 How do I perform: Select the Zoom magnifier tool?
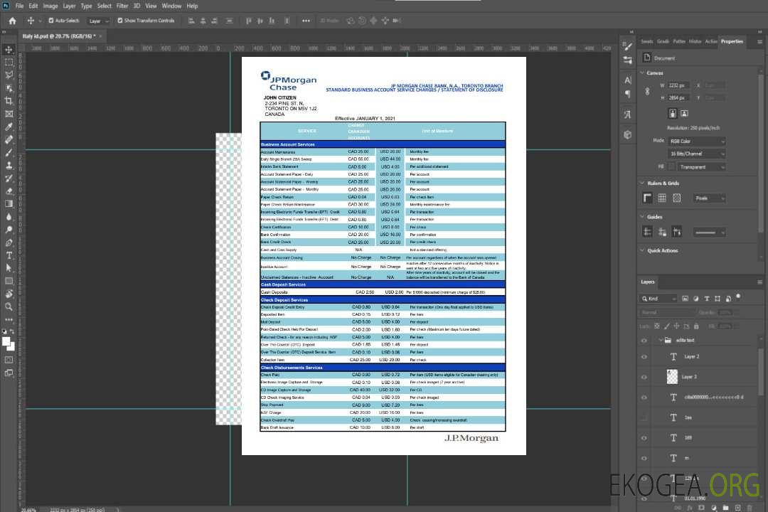(9, 306)
